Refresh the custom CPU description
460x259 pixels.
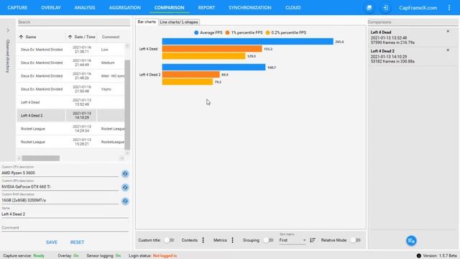coord(125,174)
